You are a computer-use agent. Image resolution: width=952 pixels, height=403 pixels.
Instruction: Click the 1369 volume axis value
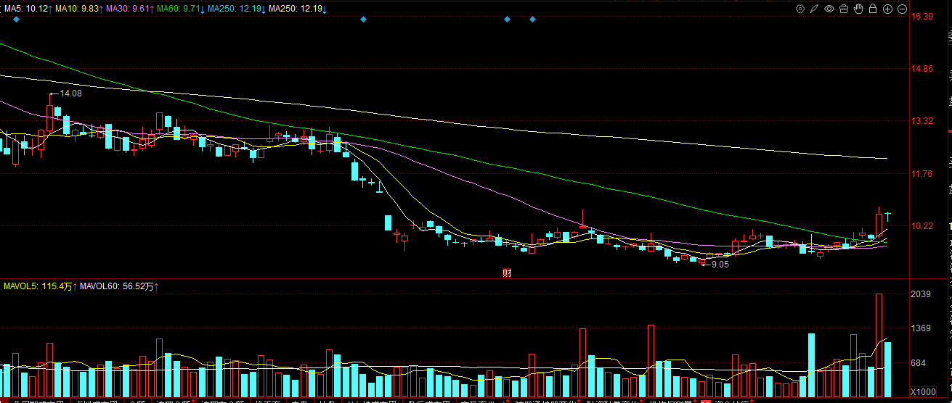[921, 328]
